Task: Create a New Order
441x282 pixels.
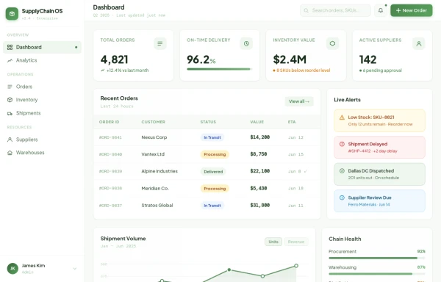Action: [x=412, y=10]
